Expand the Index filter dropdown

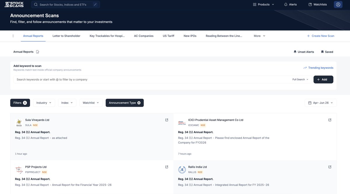coord(67,103)
